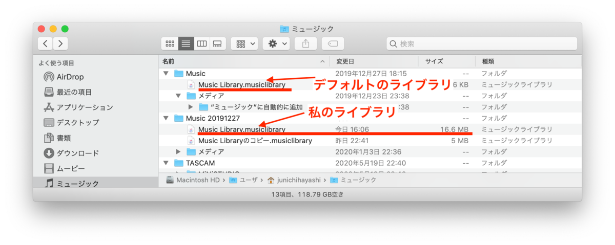Click ミュージック in the path bar
Image resolution: width=615 pixels, height=245 pixels.
[x=354, y=180]
